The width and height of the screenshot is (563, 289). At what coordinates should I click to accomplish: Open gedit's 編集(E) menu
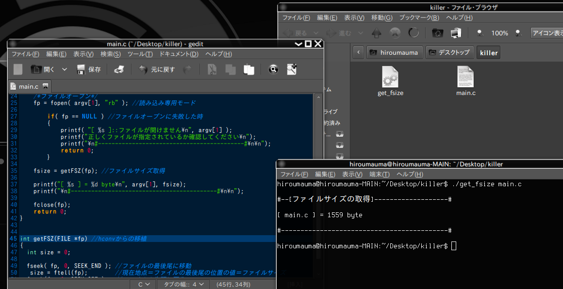(x=56, y=54)
